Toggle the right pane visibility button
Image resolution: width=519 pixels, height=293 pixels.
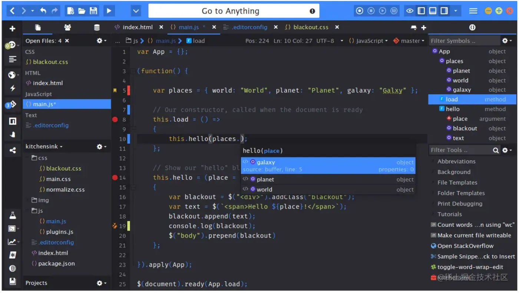[444, 11]
